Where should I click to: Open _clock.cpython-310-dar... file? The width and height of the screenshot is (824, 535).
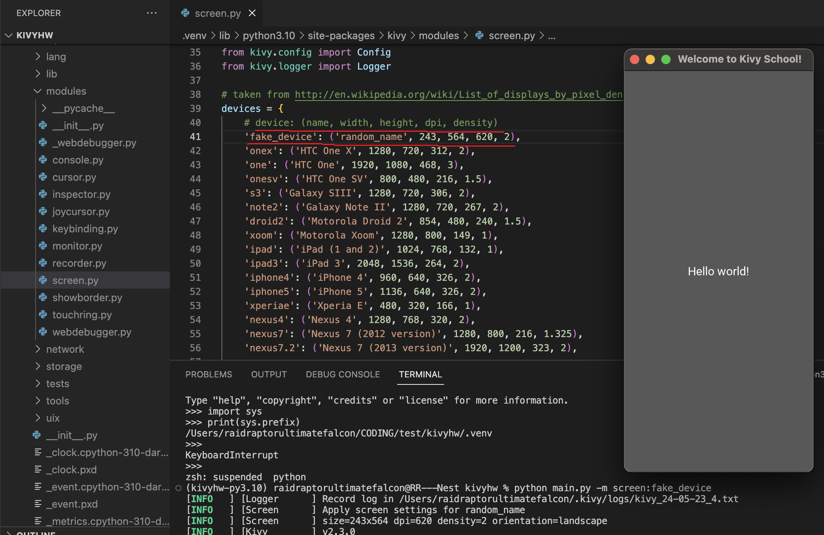(108, 452)
